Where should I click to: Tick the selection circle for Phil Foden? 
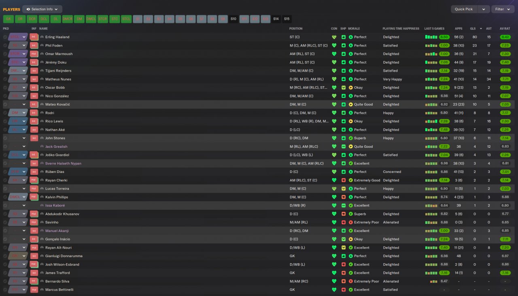[x=5, y=45]
